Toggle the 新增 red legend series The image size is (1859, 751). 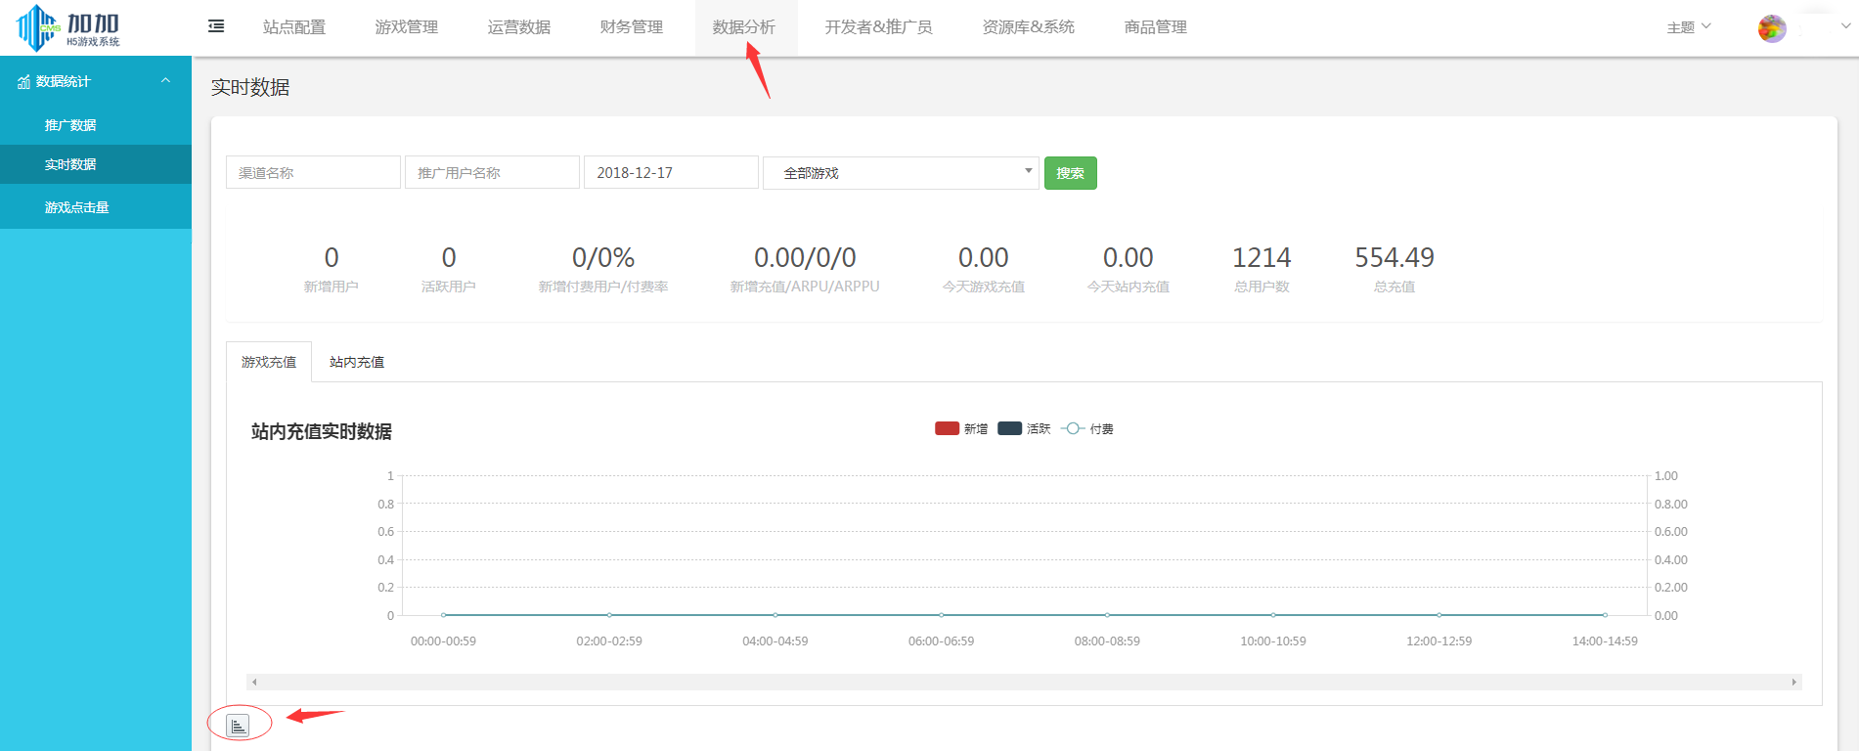click(947, 428)
